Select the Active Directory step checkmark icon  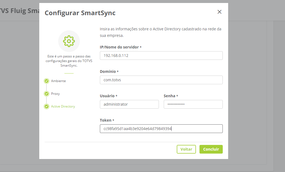[47, 106]
